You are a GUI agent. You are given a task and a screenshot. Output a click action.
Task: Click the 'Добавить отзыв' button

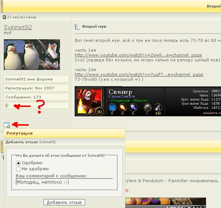point(64,202)
